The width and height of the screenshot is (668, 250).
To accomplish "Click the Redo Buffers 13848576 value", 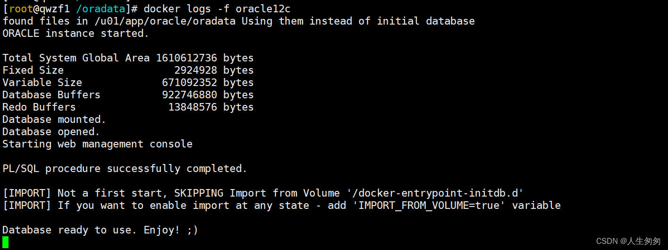I will coord(193,107).
